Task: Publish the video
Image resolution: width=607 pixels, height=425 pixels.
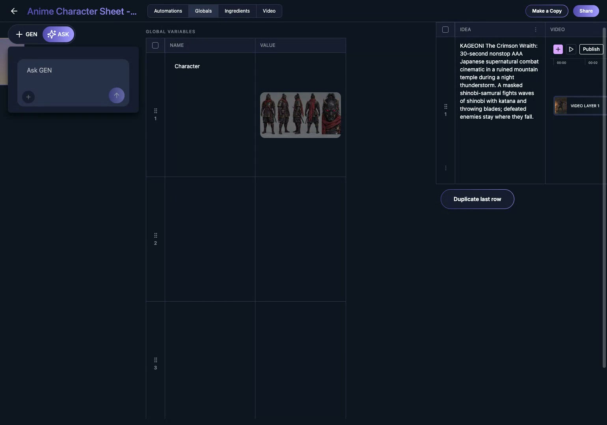Action: (x=591, y=49)
